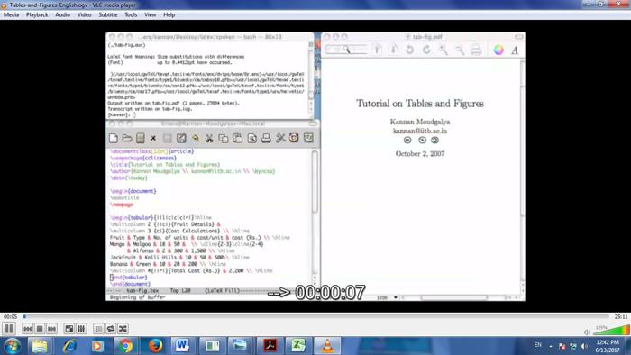Expand the Tools menu
Image resolution: width=631 pixels, height=355 pixels.
click(131, 15)
